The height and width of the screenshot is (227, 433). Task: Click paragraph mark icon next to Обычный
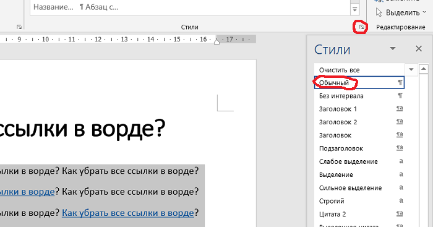coord(400,82)
